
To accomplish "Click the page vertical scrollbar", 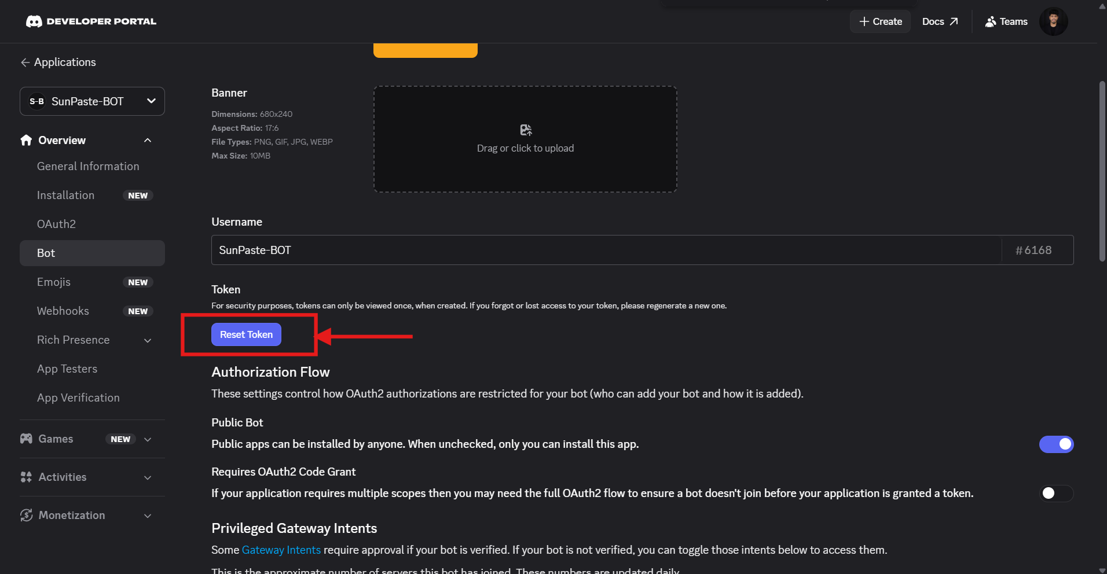I will click(x=1102, y=171).
